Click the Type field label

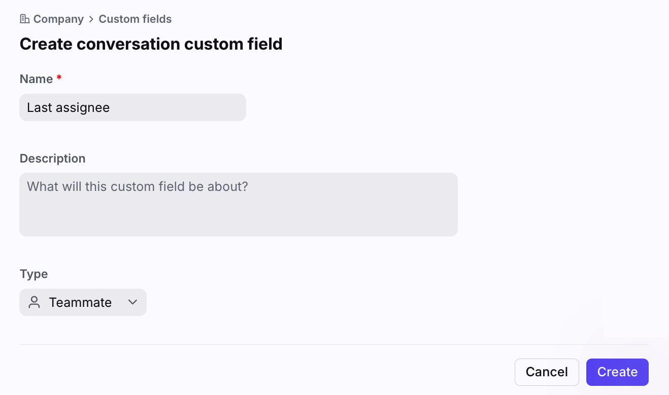(x=34, y=274)
